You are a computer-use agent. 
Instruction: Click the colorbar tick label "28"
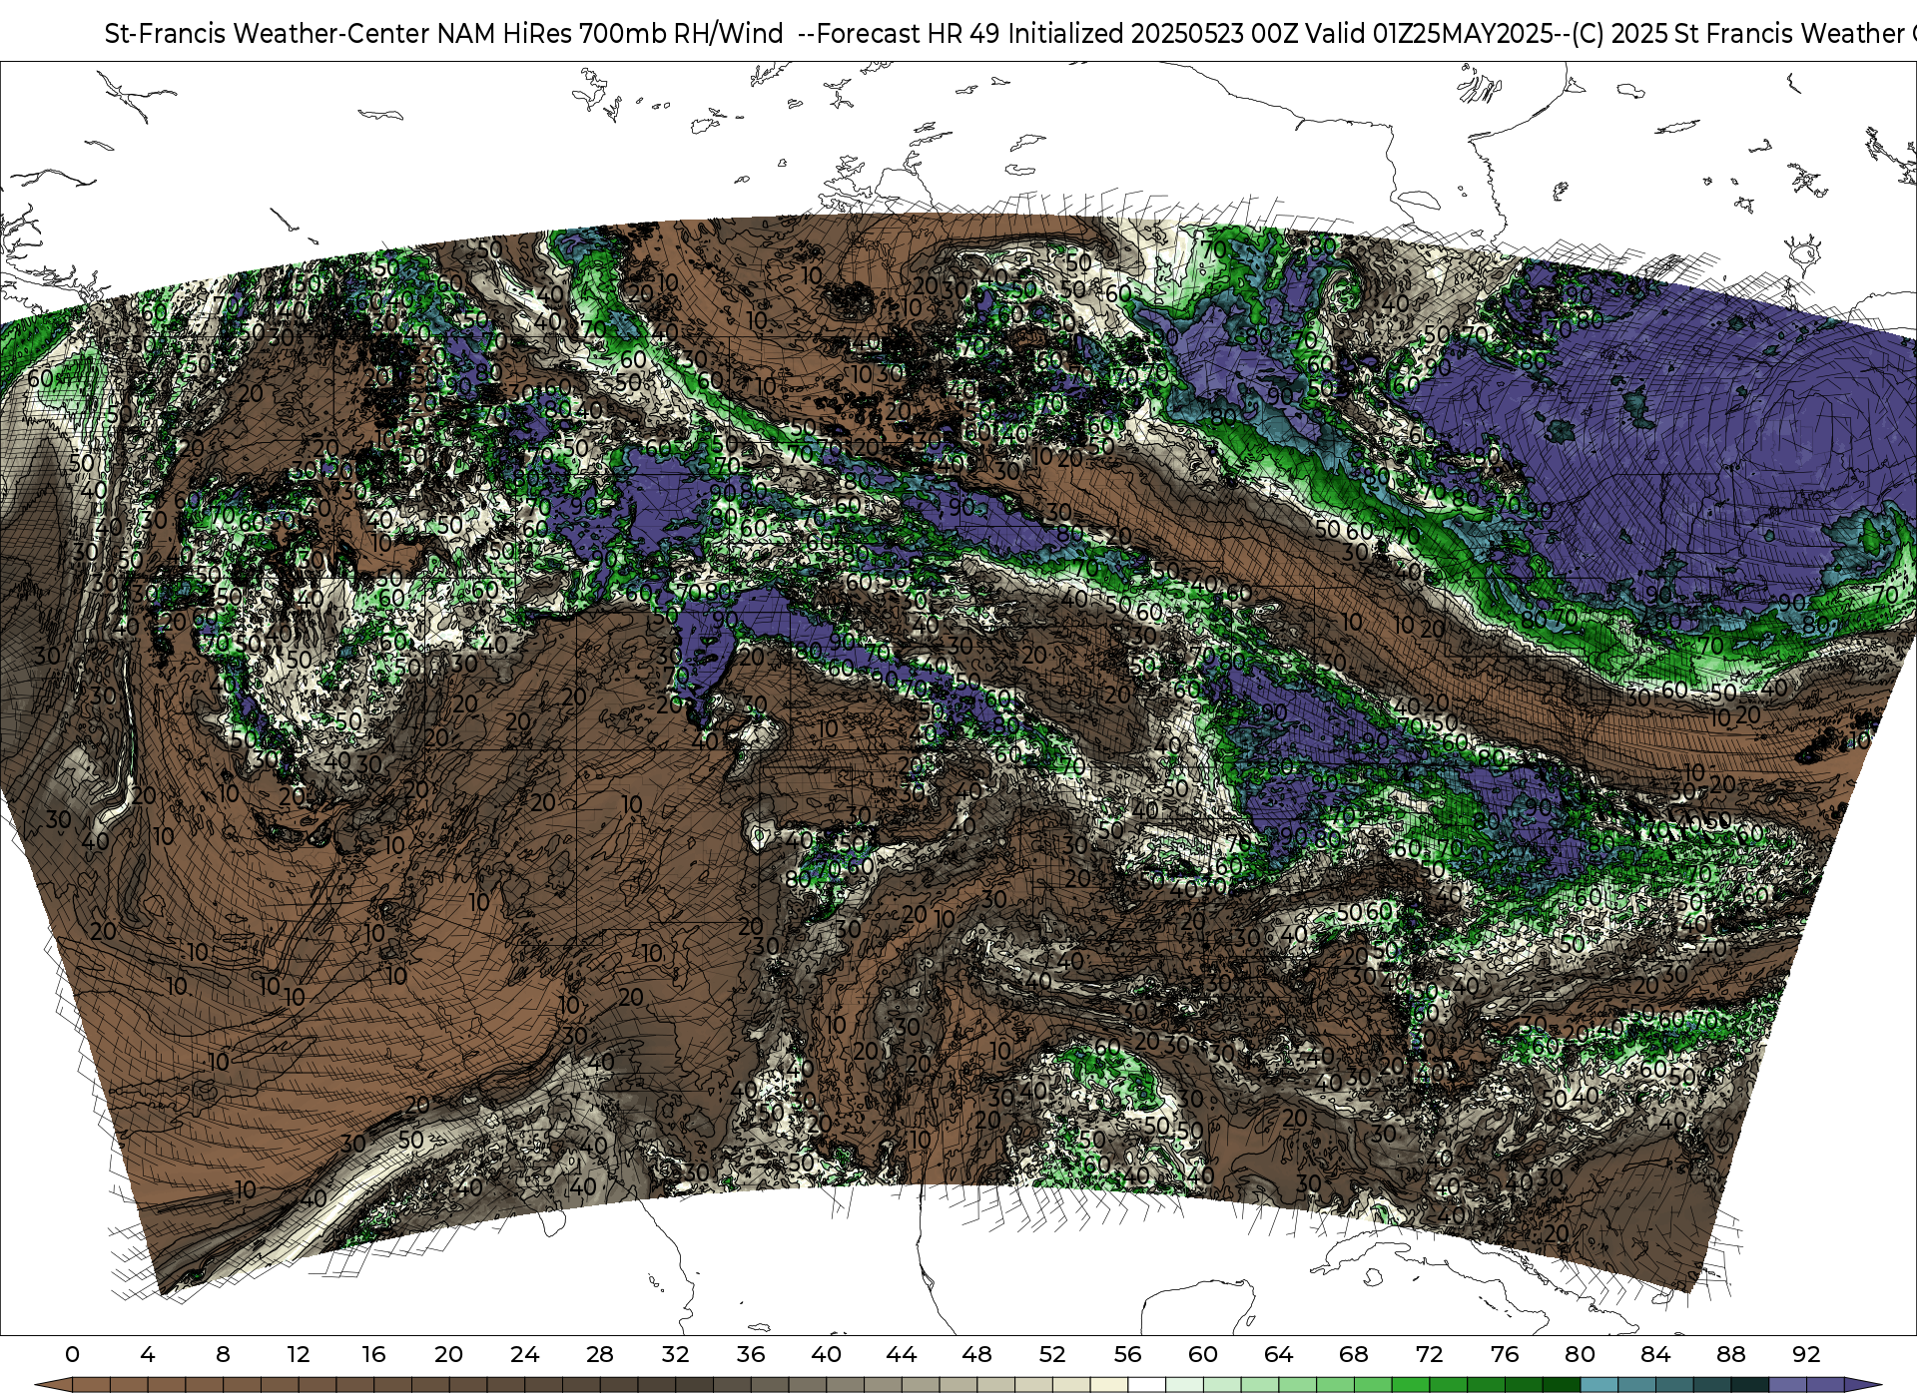pyautogui.click(x=600, y=1354)
